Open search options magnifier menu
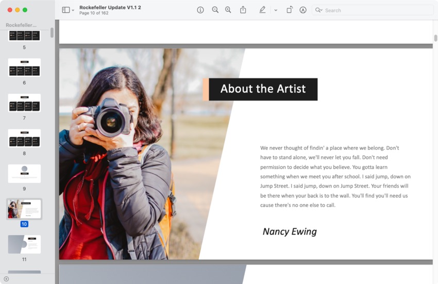Screen dimensions: 438x284 coord(319,10)
